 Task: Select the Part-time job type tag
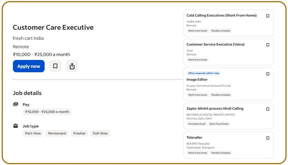click(33, 133)
